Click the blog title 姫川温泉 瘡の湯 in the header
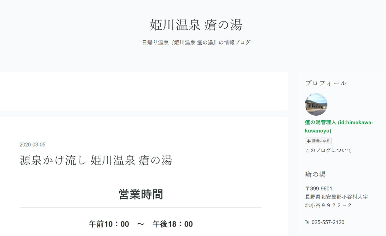Viewport: 386px width, 236px height. 196,25
